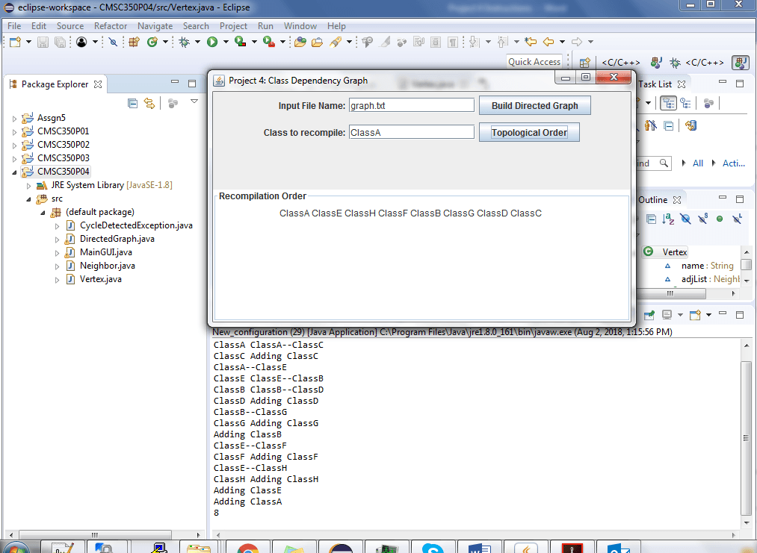Click the Build Directed Graph button
757x553 pixels.
click(534, 105)
